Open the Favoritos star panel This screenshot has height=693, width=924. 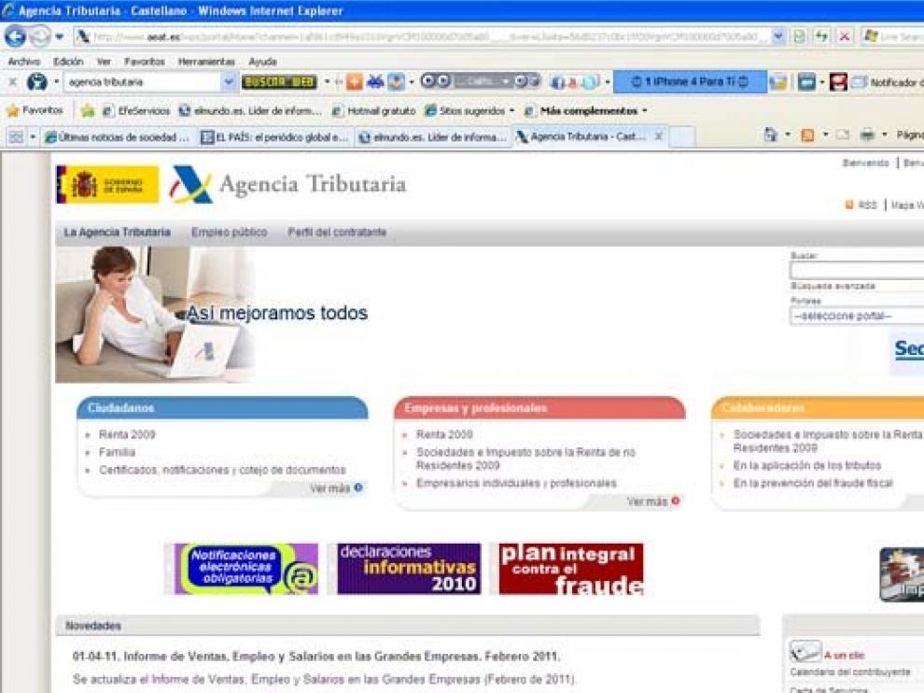click(35, 110)
